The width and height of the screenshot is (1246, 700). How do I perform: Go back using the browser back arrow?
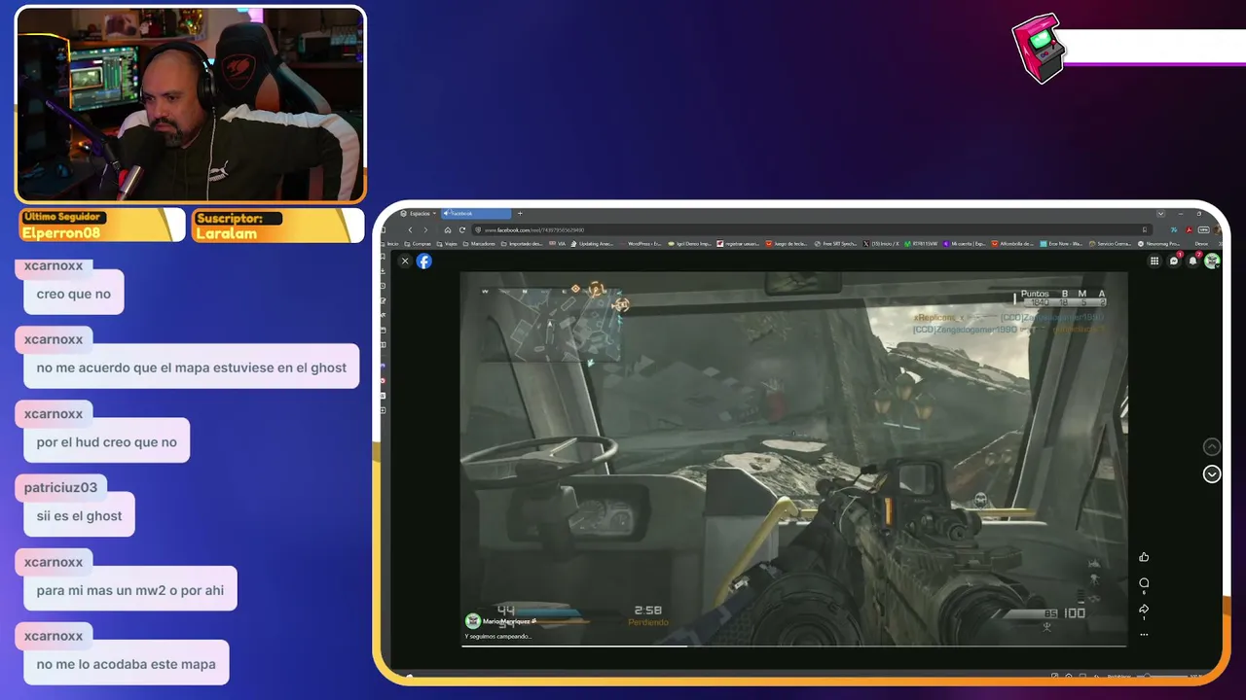tap(410, 230)
